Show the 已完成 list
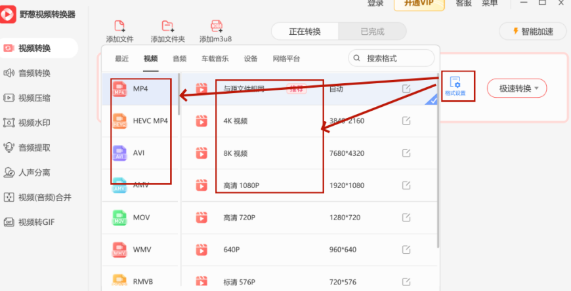Screen dimensions: 571x291 tap(372, 31)
